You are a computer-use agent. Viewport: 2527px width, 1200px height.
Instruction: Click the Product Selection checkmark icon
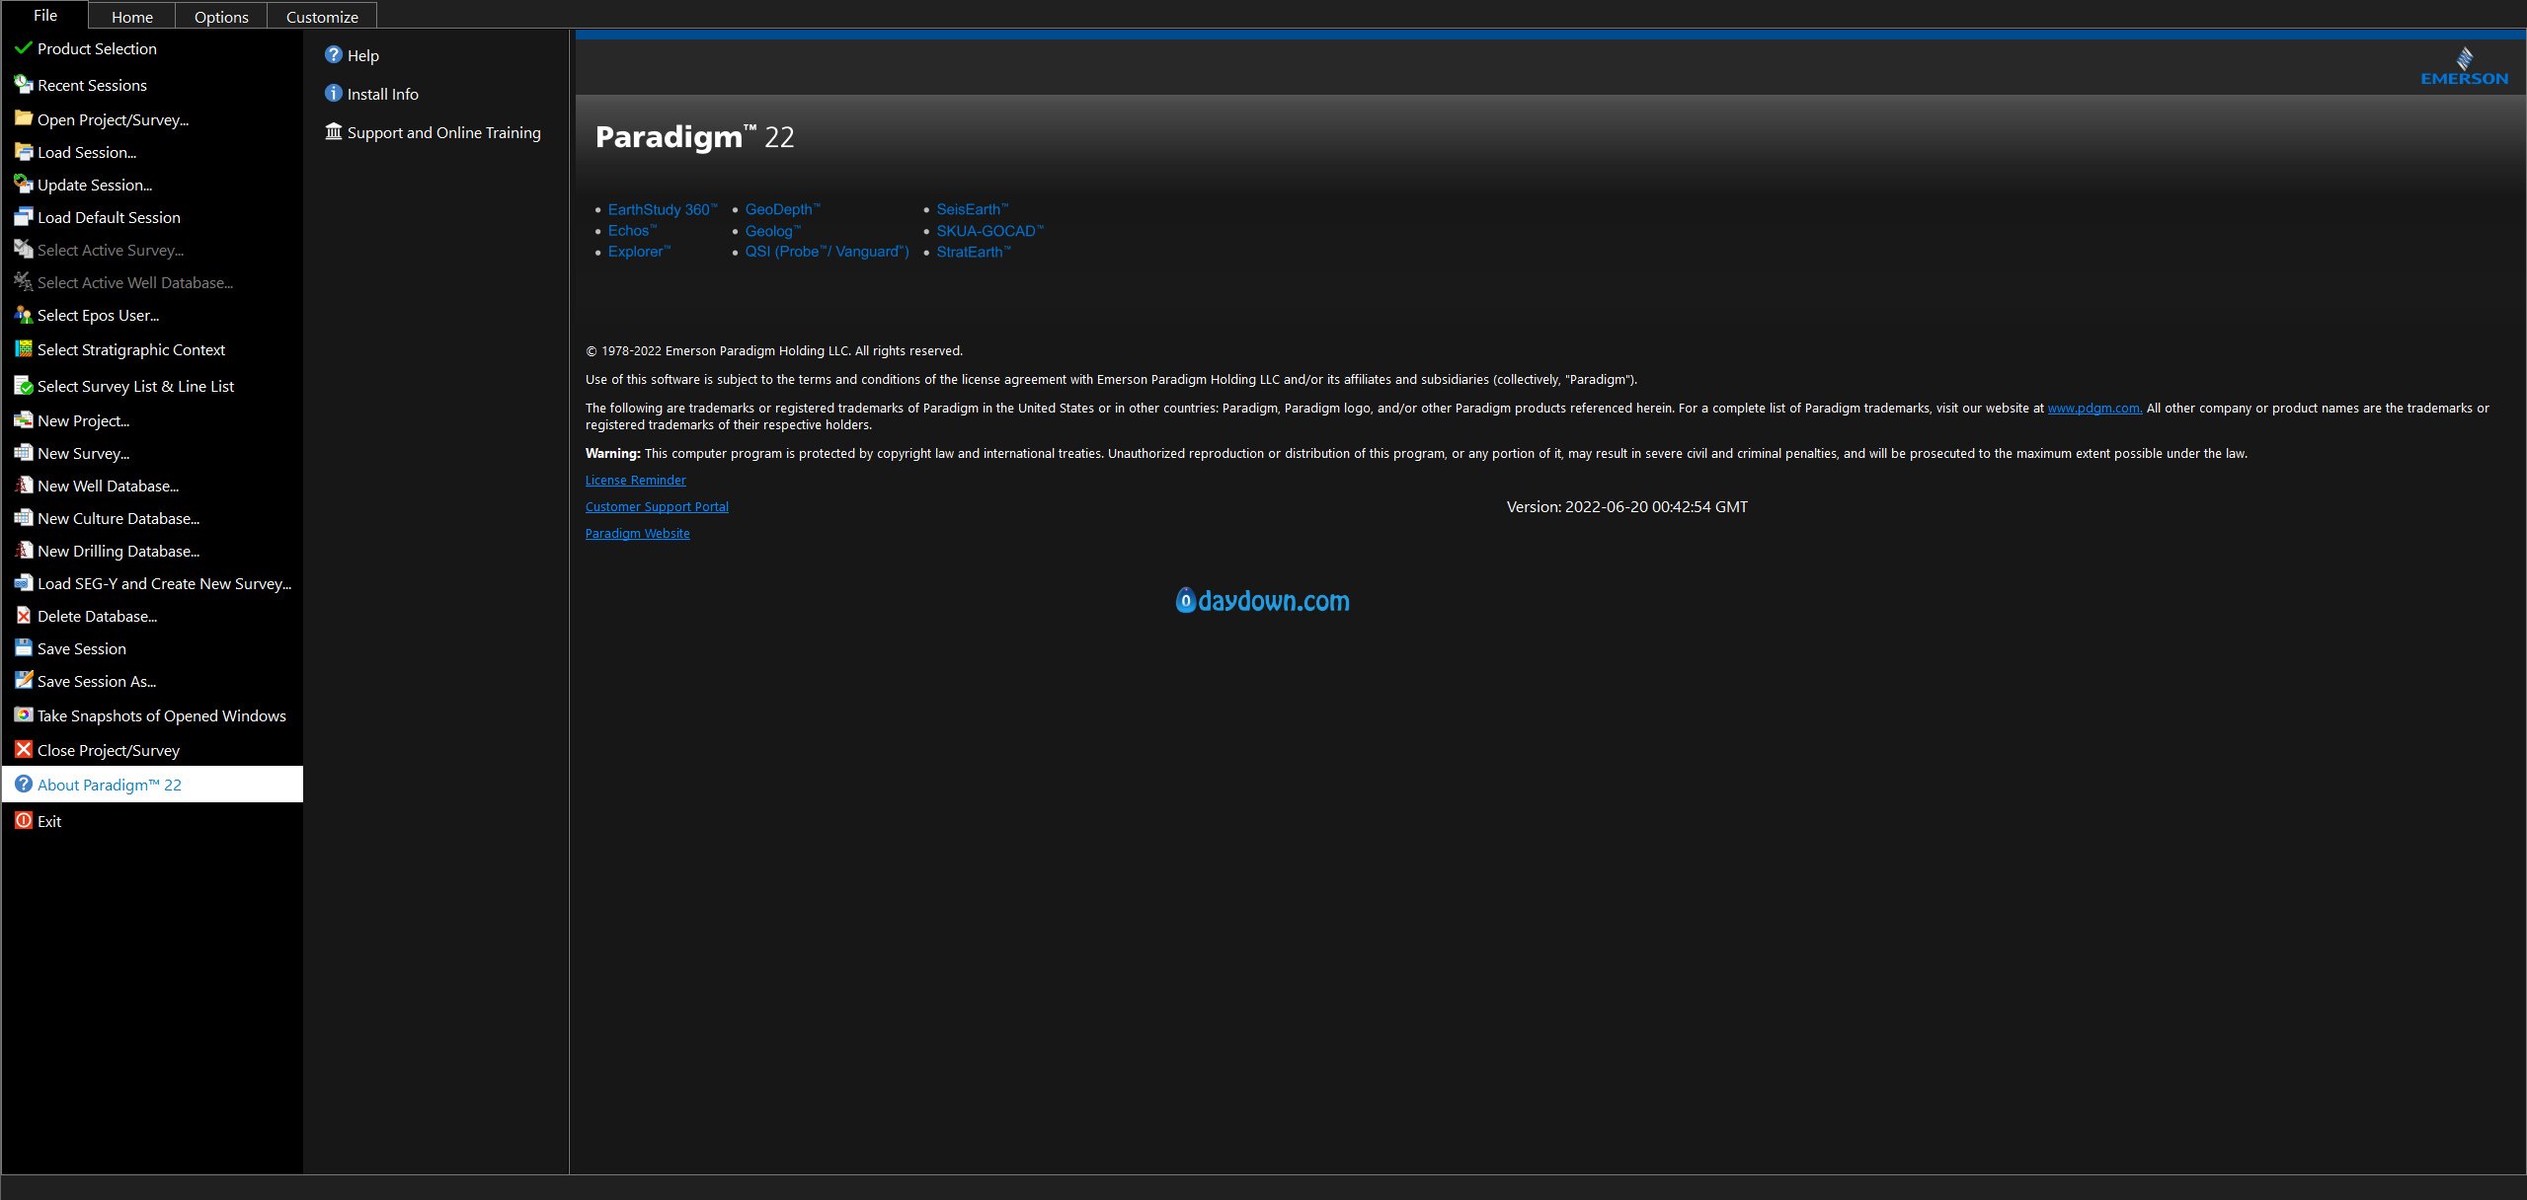pos(24,48)
